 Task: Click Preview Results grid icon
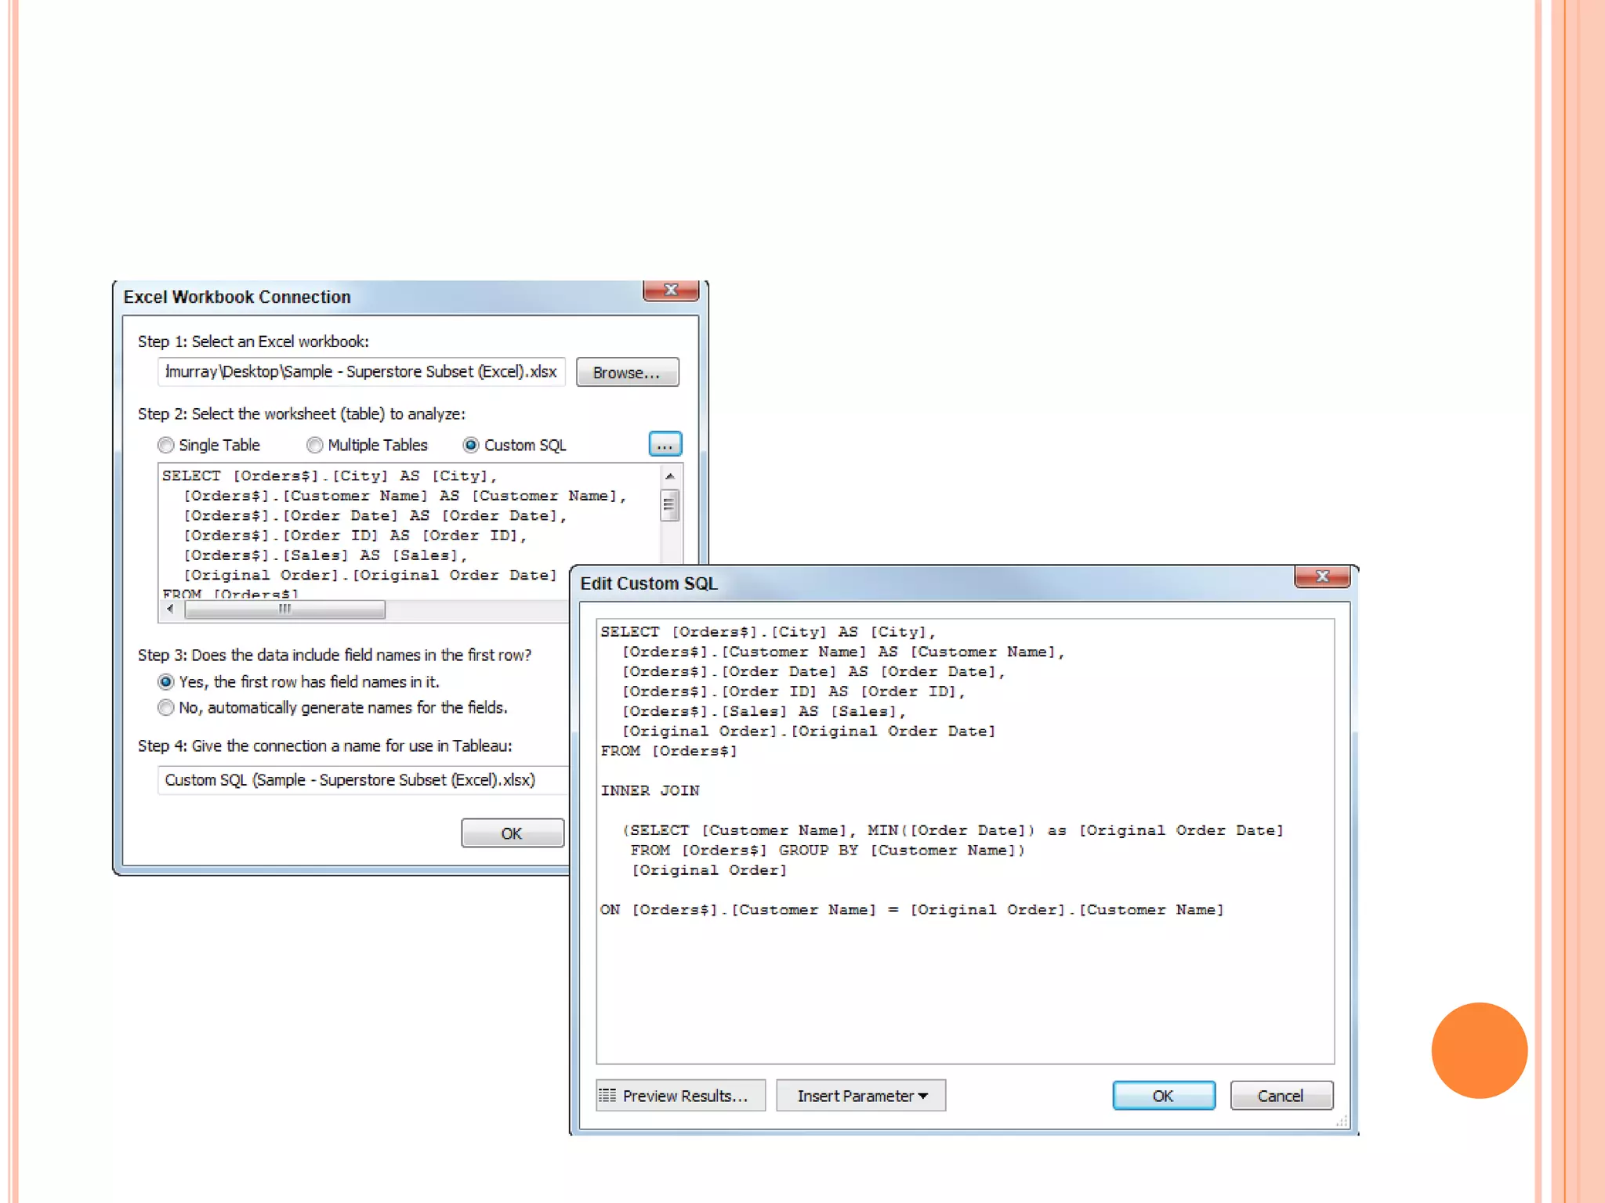coord(607,1095)
